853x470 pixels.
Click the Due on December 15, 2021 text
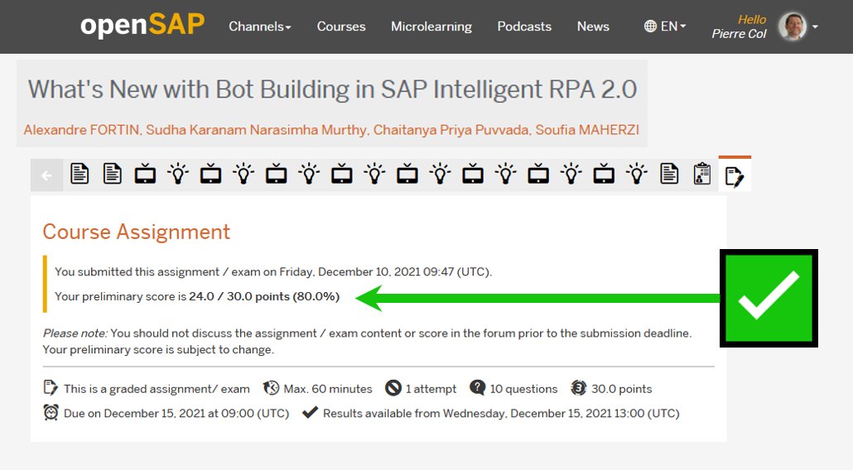point(176,414)
